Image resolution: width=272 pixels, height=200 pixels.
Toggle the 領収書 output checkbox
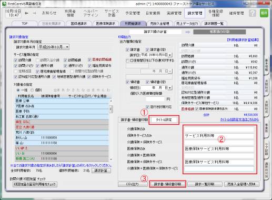tap(127, 82)
